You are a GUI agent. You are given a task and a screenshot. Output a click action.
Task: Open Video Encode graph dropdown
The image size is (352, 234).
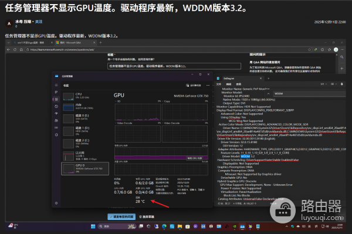pos(124,123)
